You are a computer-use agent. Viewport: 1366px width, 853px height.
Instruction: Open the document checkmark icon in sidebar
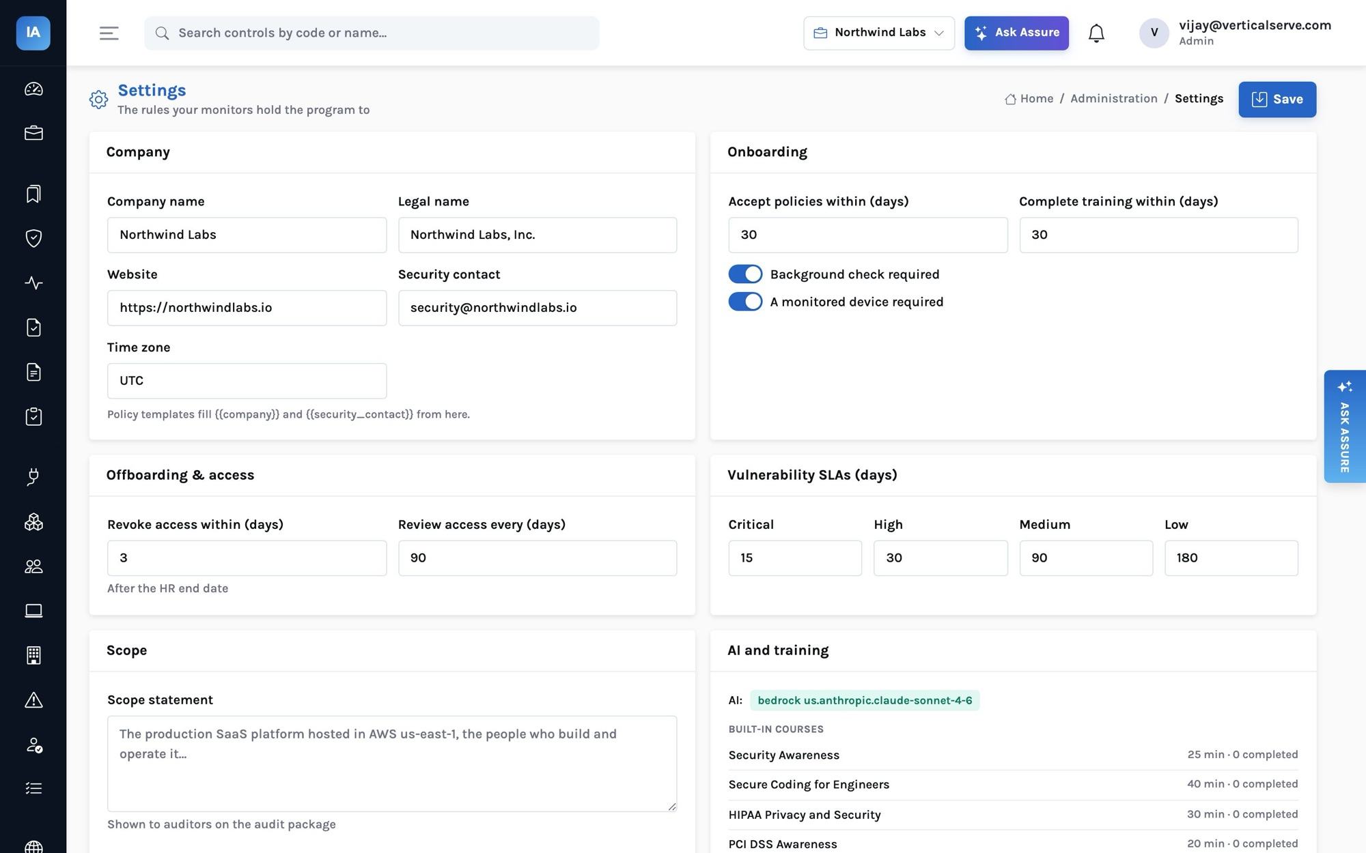pyautogui.click(x=33, y=328)
